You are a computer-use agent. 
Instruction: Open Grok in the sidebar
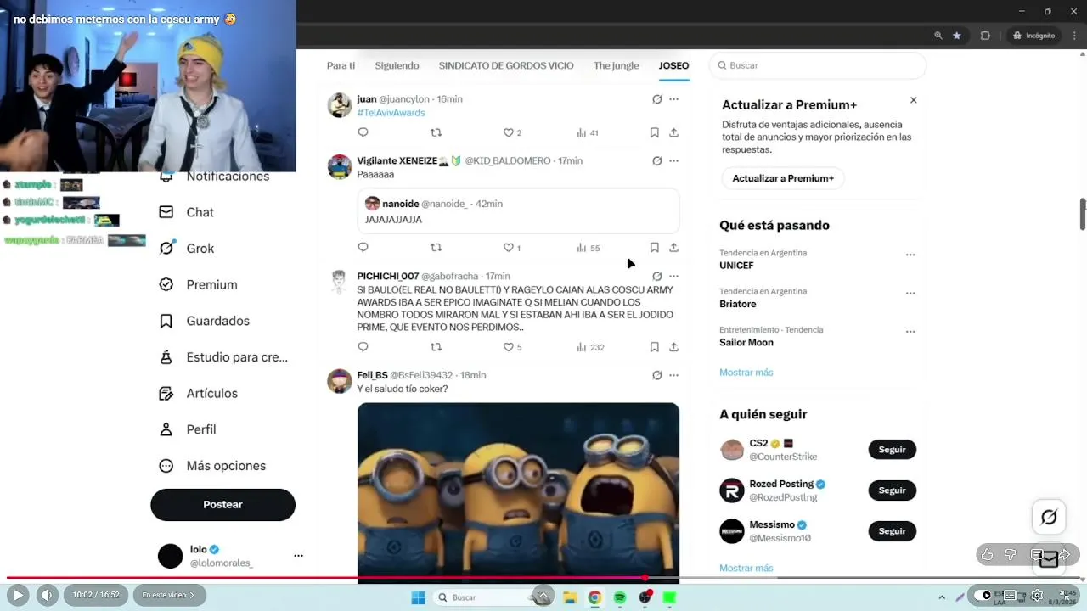[x=187, y=249]
